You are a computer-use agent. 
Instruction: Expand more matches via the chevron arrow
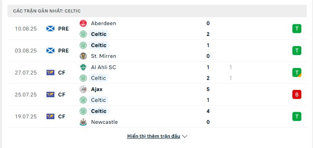[x=185, y=136]
